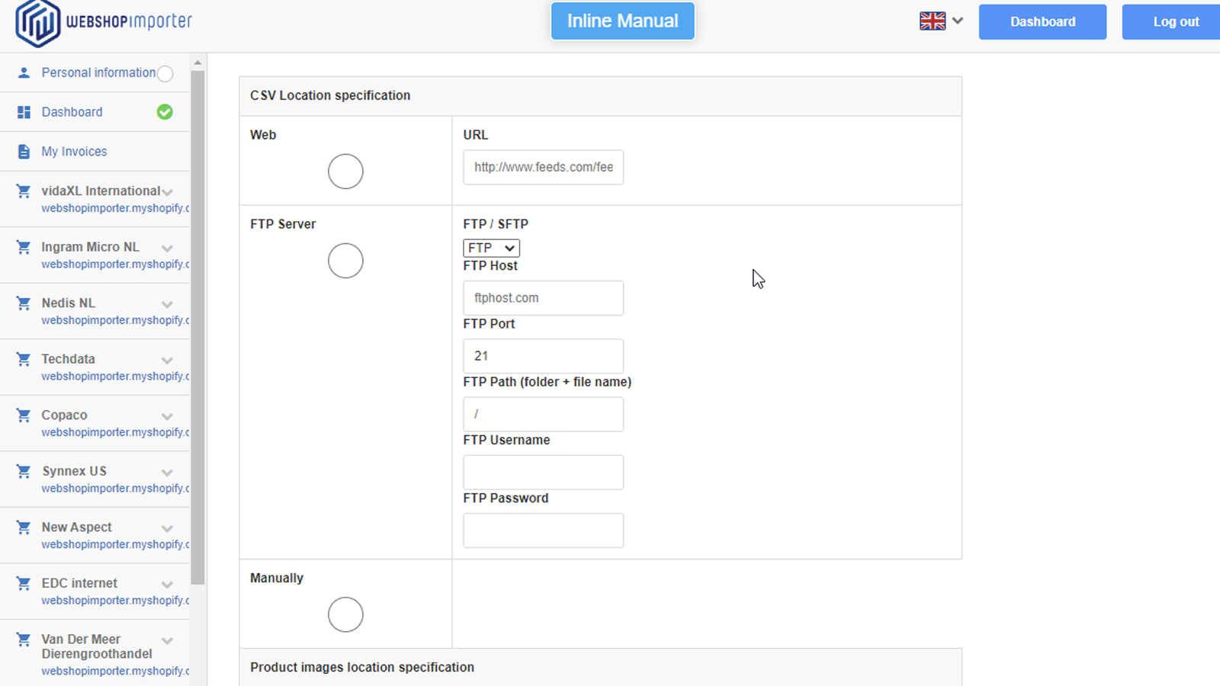Click the Techdata cart icon
Viewport: 1220px width, 686px height.
click(24, 359)
